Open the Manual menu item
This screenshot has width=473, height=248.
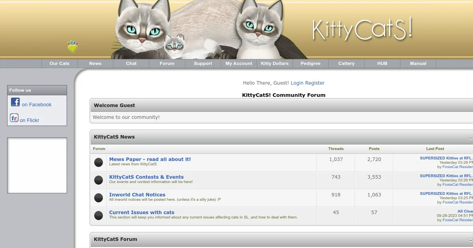pyautogui.click(x=418, y=63)
